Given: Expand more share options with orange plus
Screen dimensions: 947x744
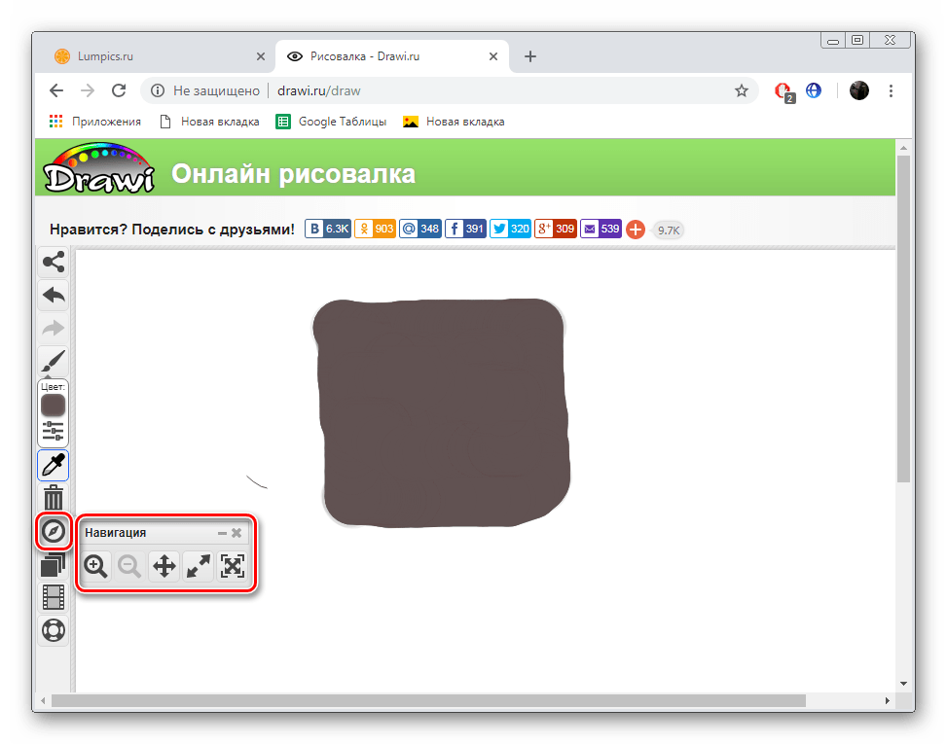Looking at the screenshot, I should [x=635, y=230].
